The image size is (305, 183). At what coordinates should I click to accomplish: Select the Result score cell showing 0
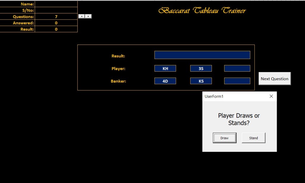[x=56, y=29]
